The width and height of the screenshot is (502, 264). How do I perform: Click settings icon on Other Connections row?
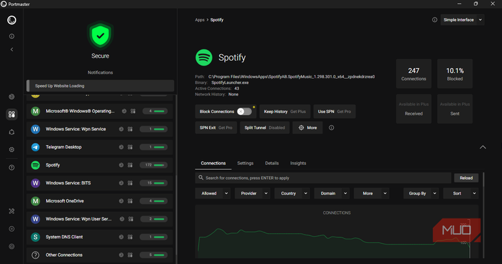pos(130,255)
